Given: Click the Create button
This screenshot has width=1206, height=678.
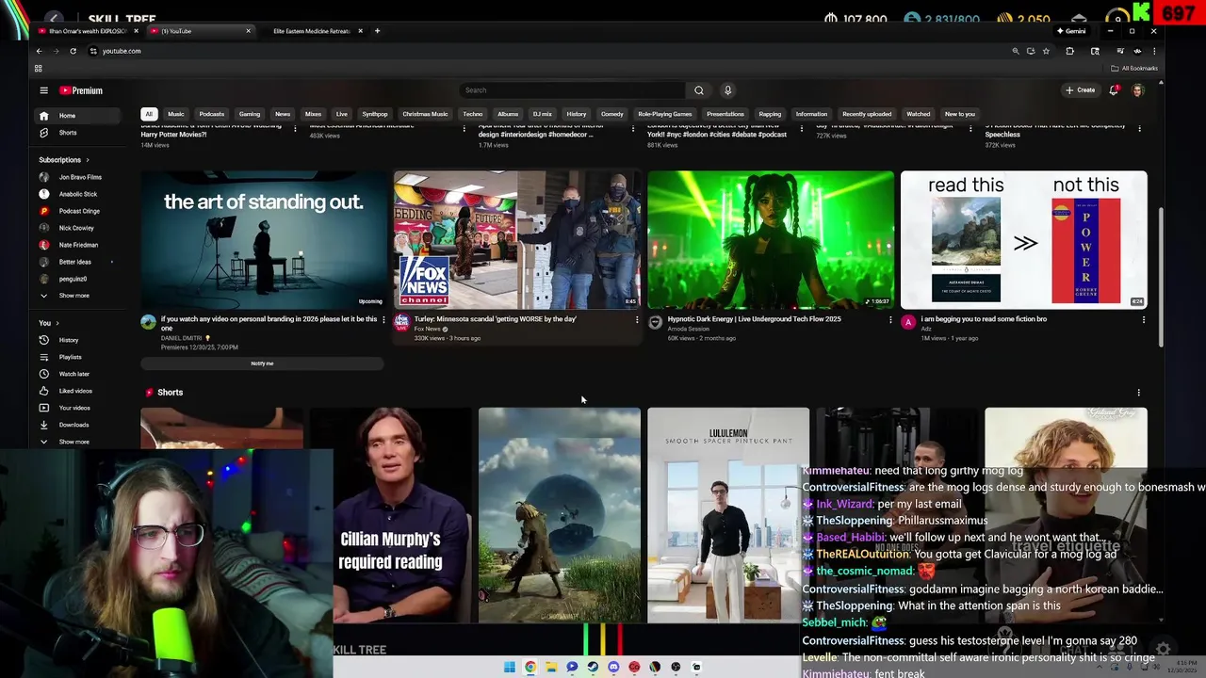Looking at the screenshot, I should click(x=1081, y=90).
